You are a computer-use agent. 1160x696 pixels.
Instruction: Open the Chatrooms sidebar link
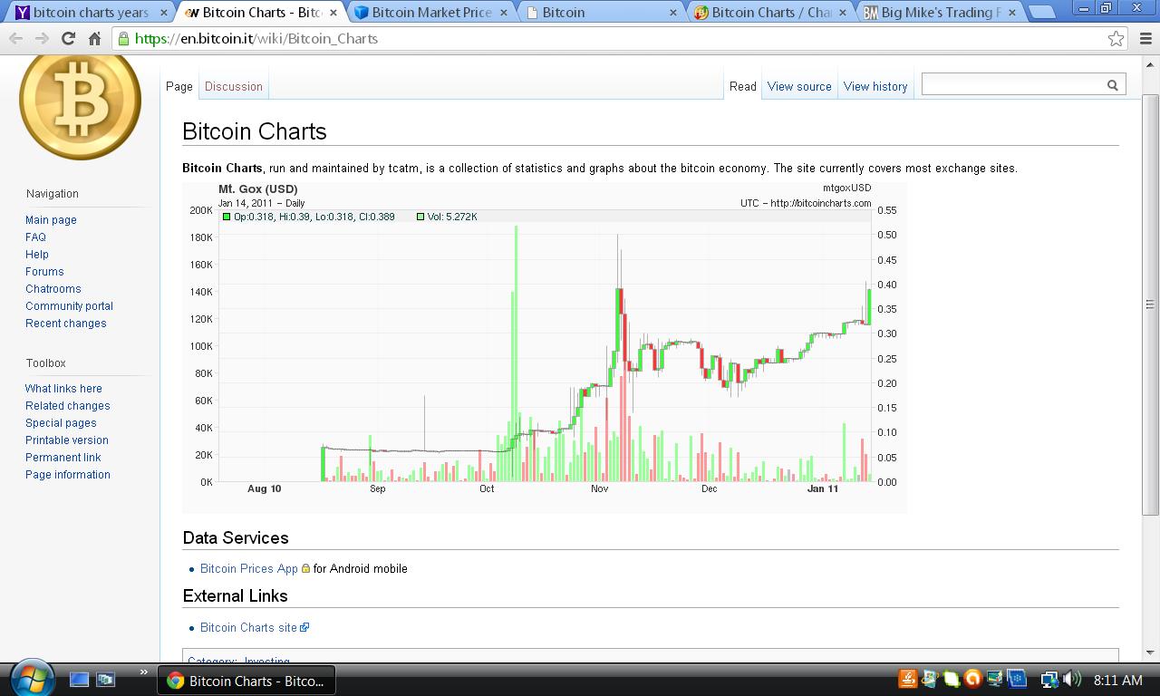(x=53, y=289)
